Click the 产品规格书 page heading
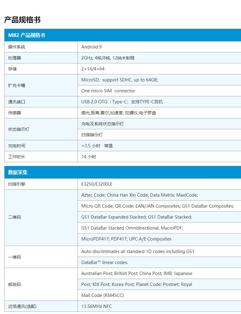This screenshot has width=241, height=314. point(23,20)
